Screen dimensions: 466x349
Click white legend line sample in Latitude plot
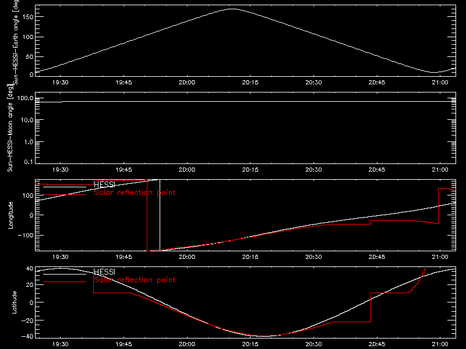pos(65,274)
